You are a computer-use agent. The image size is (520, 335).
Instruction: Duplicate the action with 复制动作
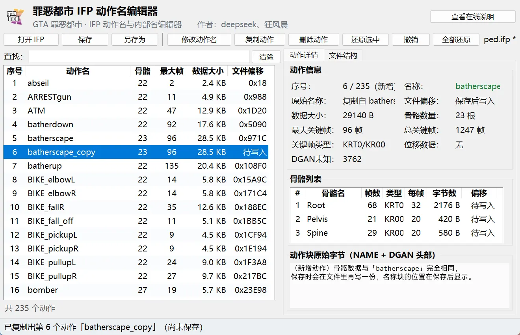[260, 39]
